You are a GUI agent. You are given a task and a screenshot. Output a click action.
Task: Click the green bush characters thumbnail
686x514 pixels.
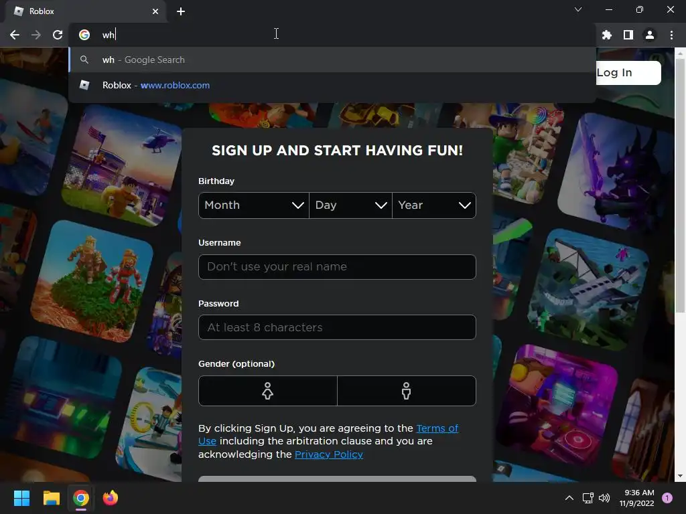[x=92, y=282]
